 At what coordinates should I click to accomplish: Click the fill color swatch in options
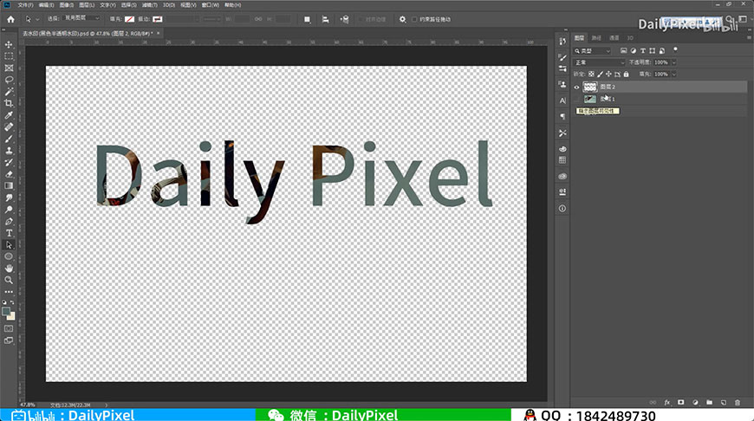point(129,19)
